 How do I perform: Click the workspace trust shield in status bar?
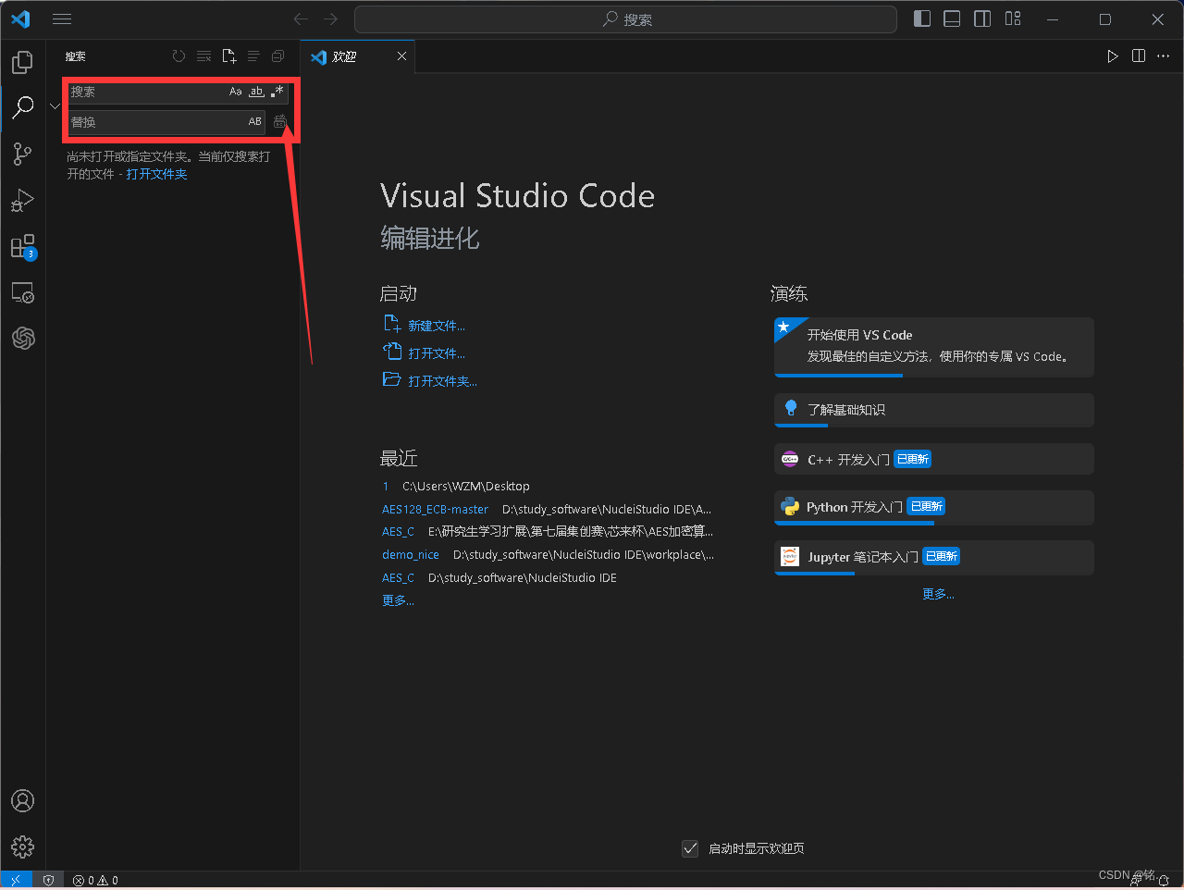(x=49, y=880)
